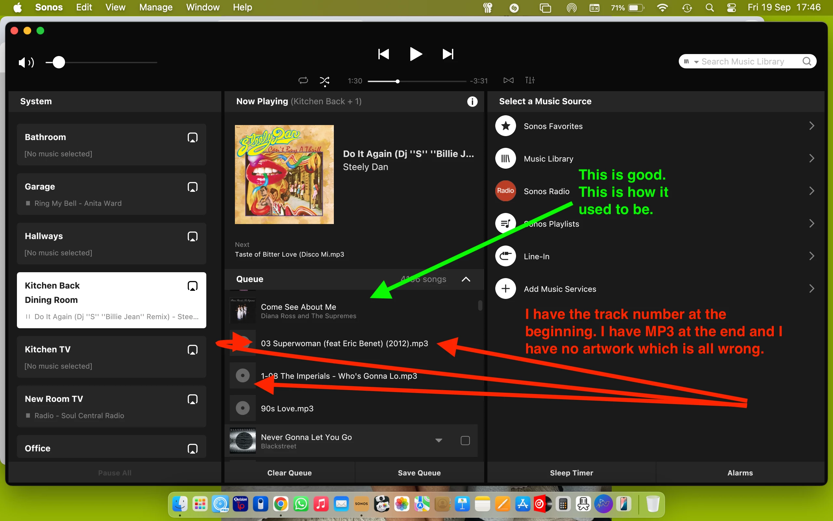Click Sleep Timer button

pyautogui.click(x=571, y=473)
